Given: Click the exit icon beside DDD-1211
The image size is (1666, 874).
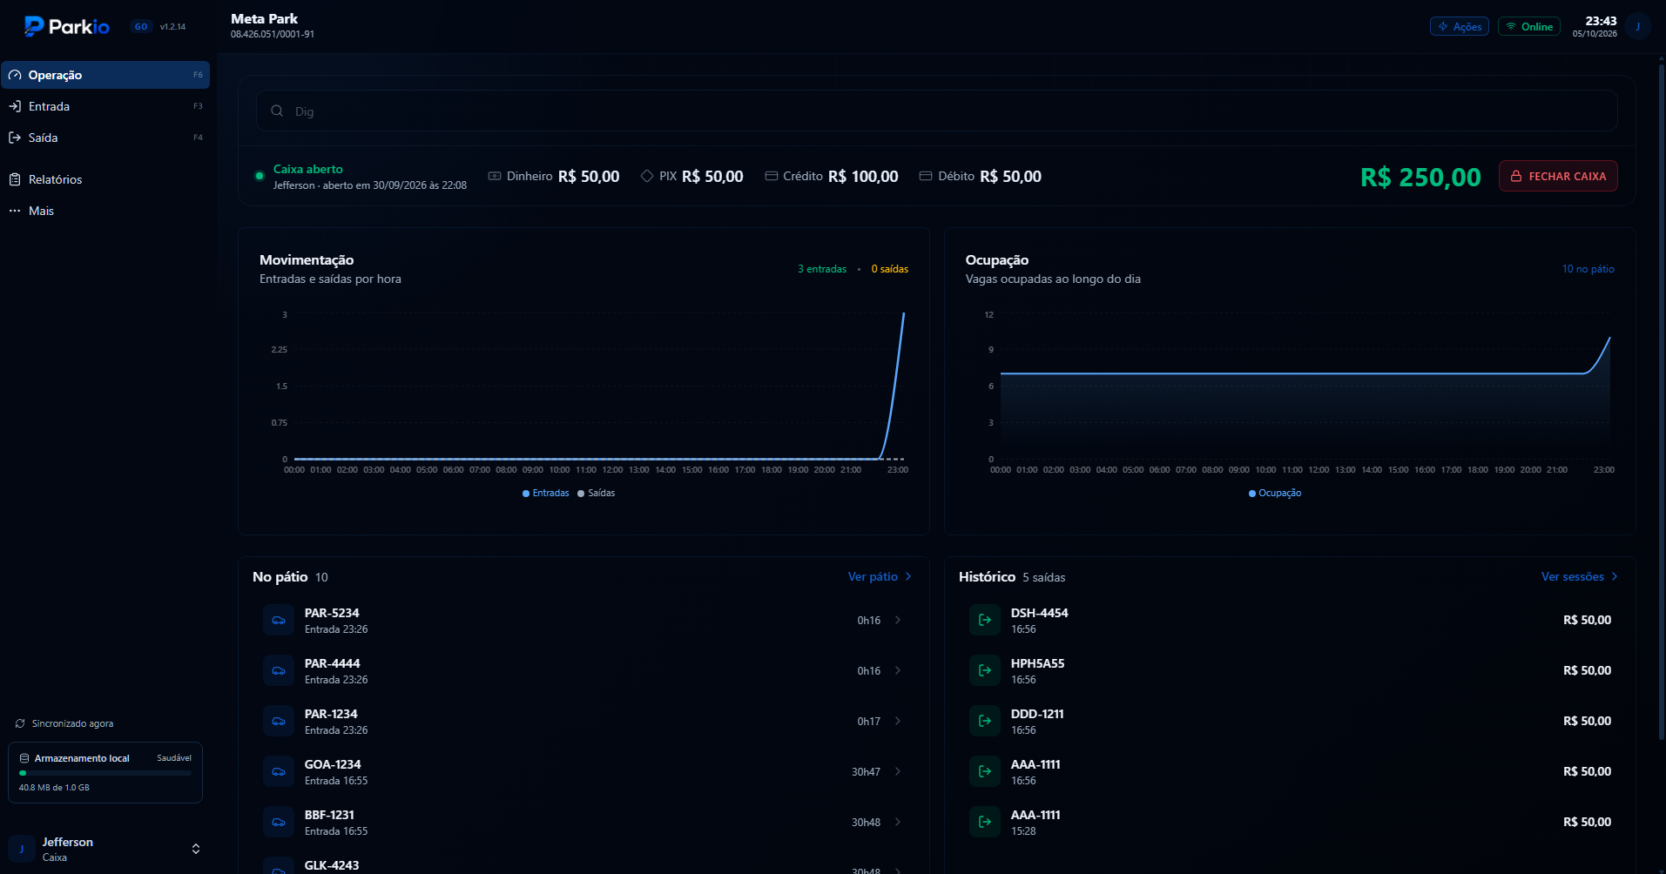Looking at the screenshot, I should (x=985, y=722).
